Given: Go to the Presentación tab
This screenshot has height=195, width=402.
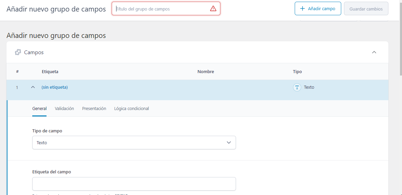Looking at the screenshot, I should pos(94,109).
